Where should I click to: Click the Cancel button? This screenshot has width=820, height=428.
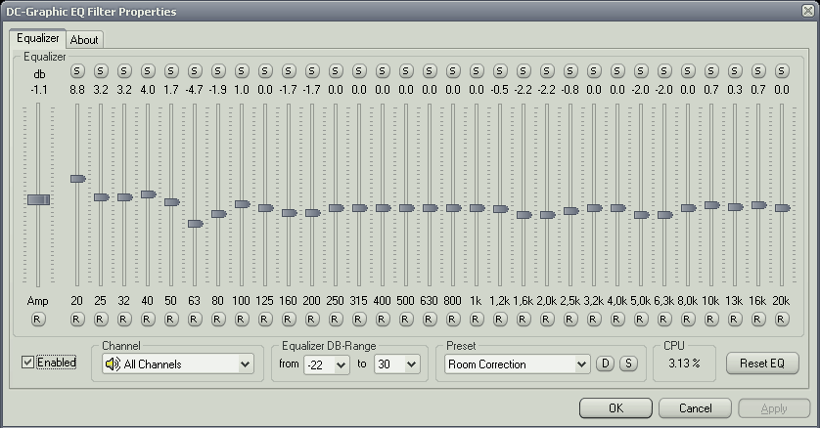[x=694, y=407]
